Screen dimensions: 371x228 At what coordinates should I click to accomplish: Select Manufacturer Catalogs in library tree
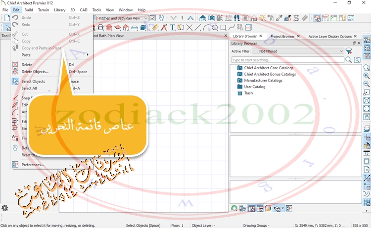(x=263, y=81)
